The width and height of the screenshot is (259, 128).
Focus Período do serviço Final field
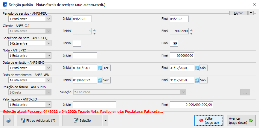pos(179,19)
